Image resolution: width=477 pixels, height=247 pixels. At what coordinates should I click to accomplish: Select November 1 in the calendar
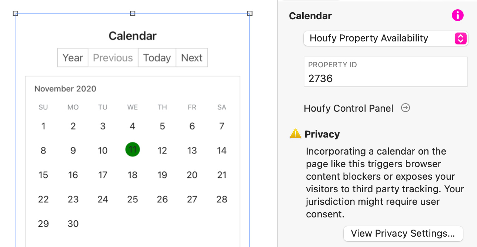tap(43, 126)
